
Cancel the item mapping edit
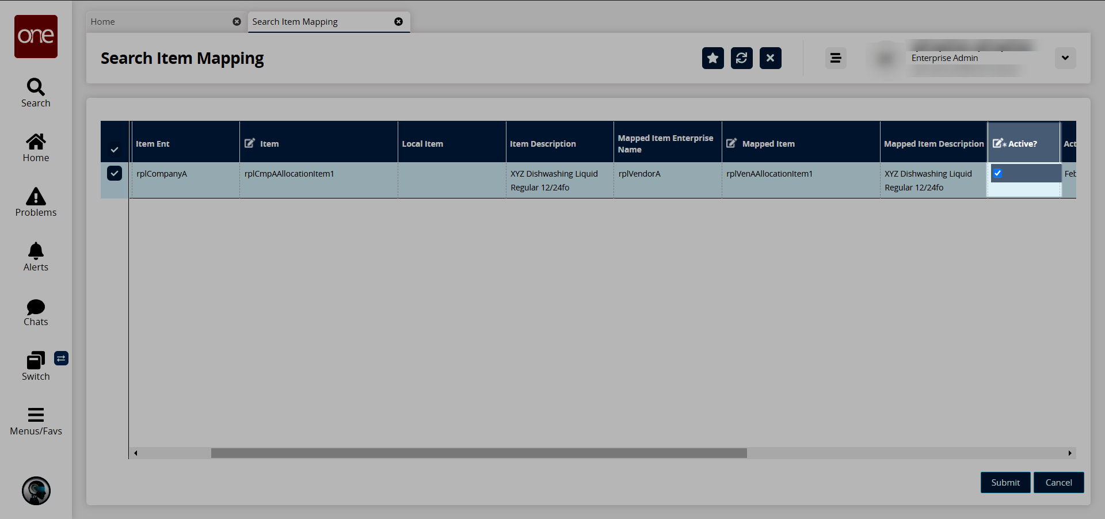(1059, 483)
